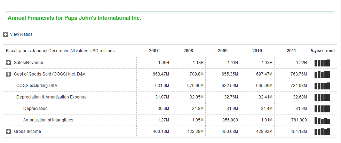Click the 781,000 Amortization value
Viewport: 341px width, 143px height.
(299, 120)
